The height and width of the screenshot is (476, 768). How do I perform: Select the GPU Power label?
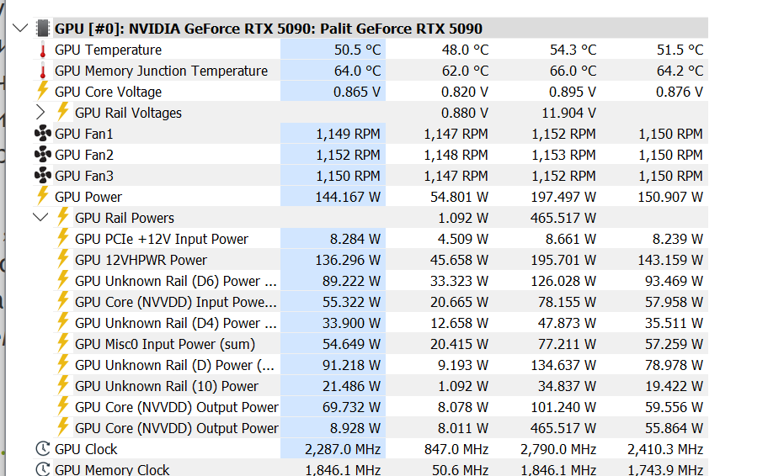coord(88,197)
